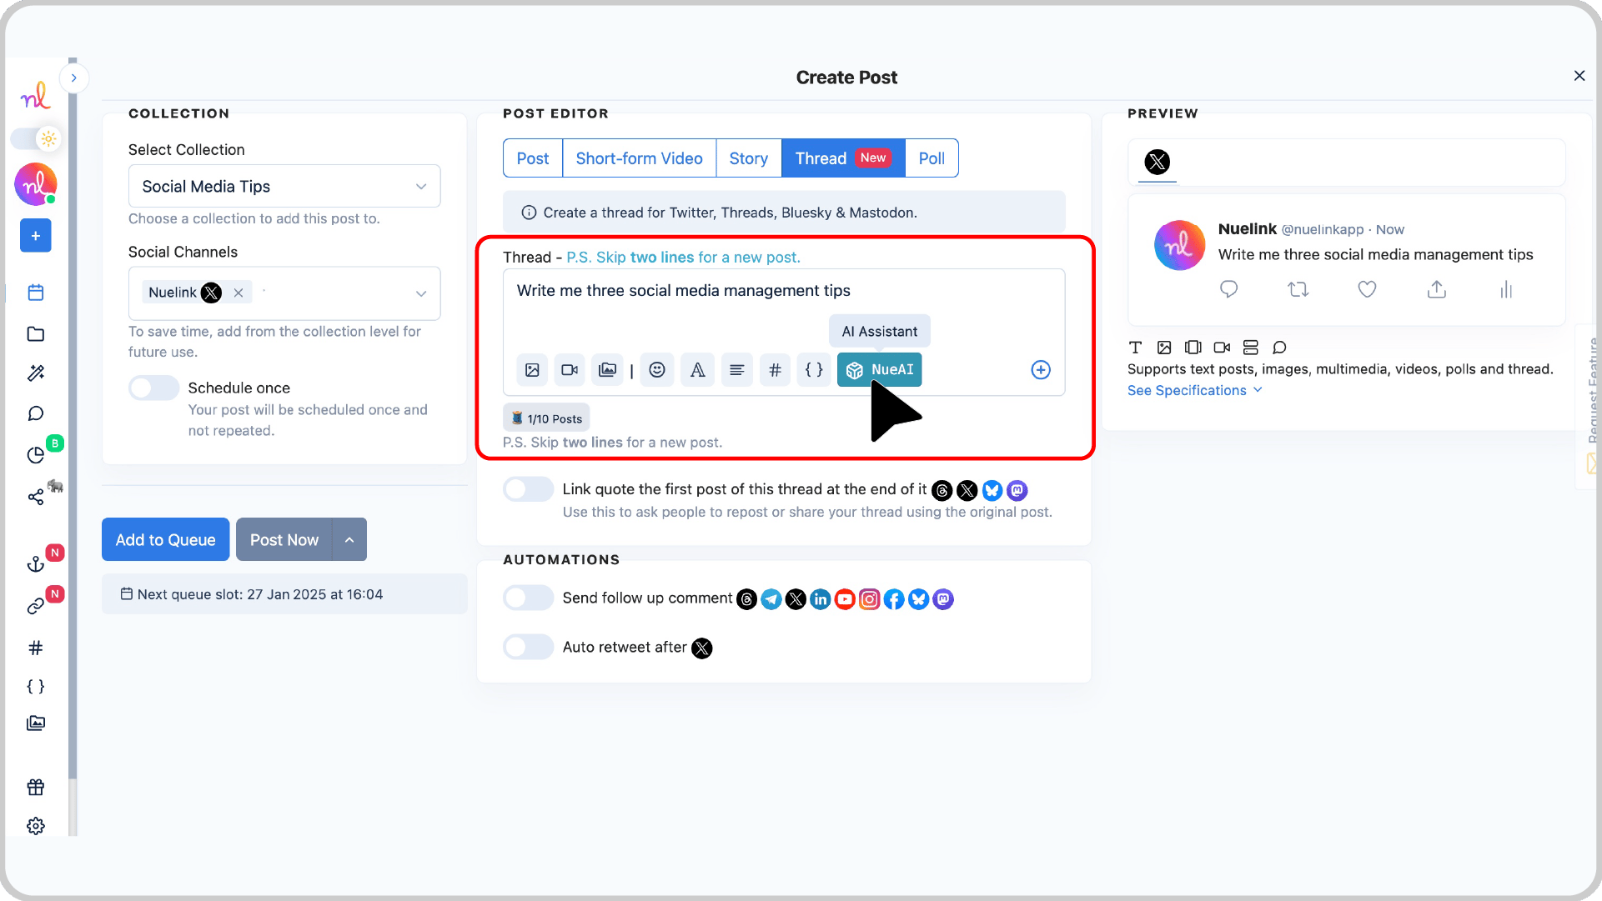Switch to the Story tab
Screen dimensions: 1602x901
tap(748, 158)
